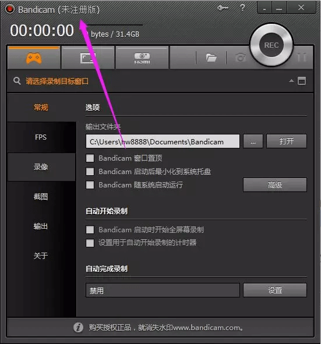This screenshot has width=321, height=344.
Task: Check Bandicam 随系统启动运行
Action: 90,185
